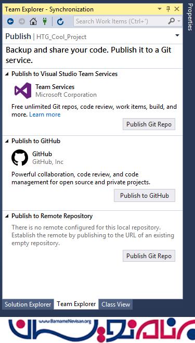Collapse the Publish to GitHub section
195x343 pixels.
pyautogui.click(x=7, y=141)
